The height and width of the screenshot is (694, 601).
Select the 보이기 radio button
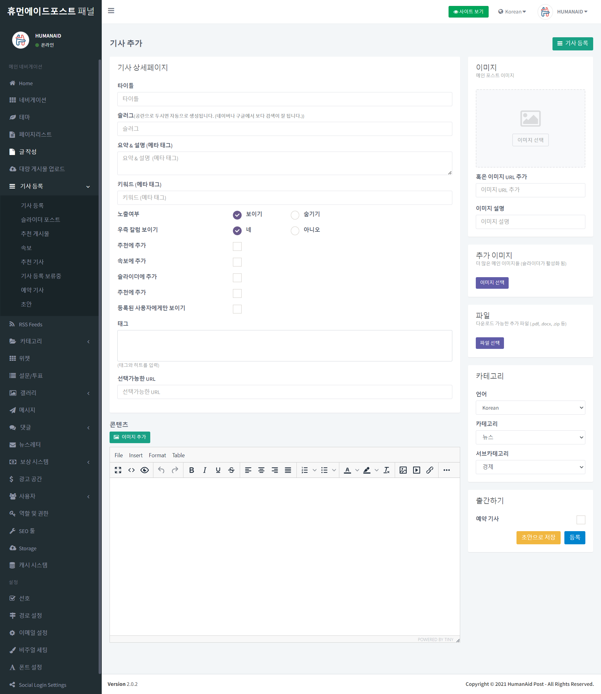pos(237,215)
